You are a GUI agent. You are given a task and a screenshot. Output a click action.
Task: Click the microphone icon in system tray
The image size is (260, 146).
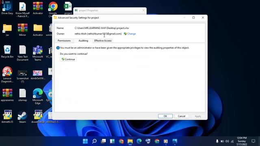pyautogui.click(x=217, y=141)
